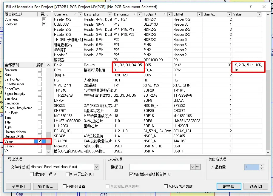Check the 从PCB包含参数 option
Viewport: 273px width, 196px height.
(x=166, y=186)
